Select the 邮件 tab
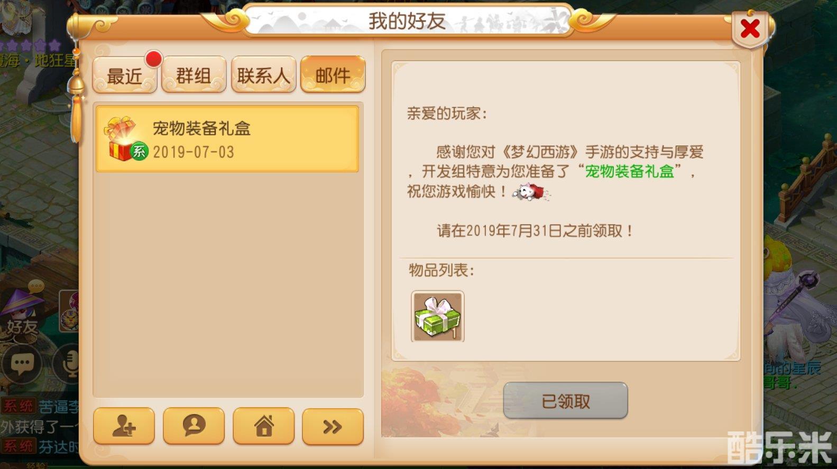Screen dimensions: 837x469 tap(333, 75)
